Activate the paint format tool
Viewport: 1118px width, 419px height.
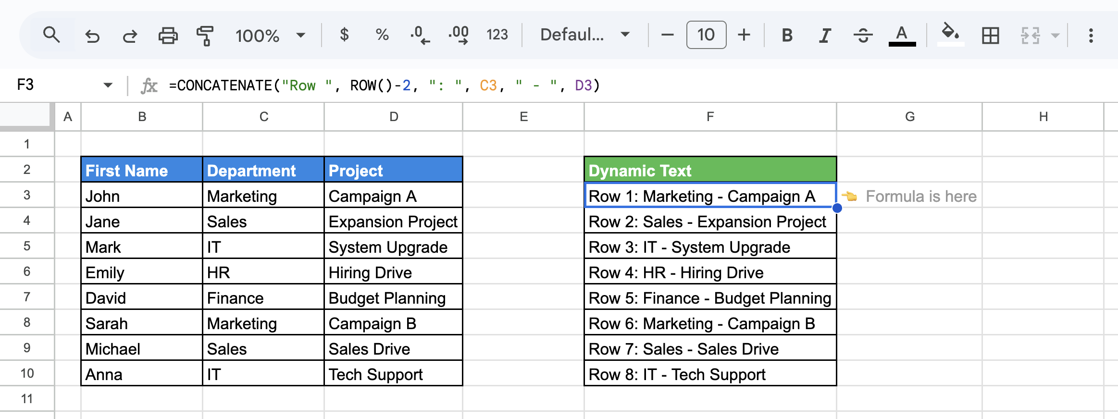tap(205, 36)
